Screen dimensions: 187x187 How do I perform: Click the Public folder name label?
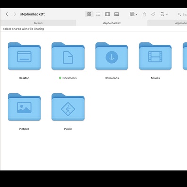point(68,129)
